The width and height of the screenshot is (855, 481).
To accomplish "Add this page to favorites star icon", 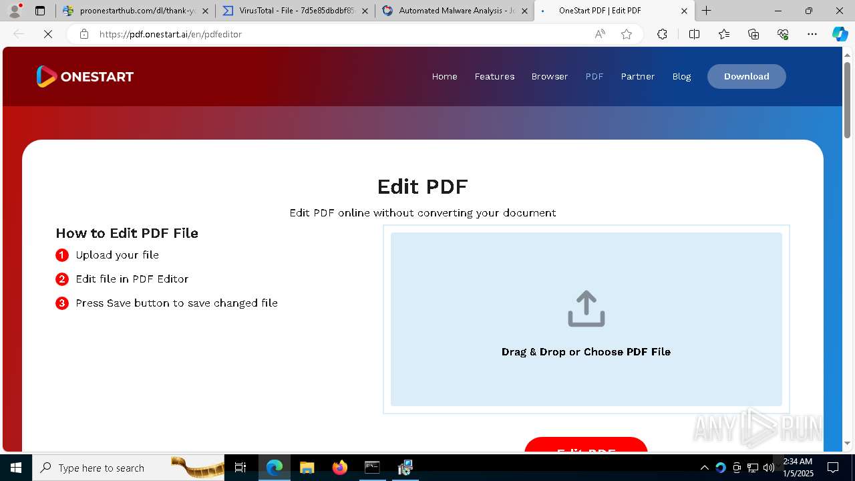I will point(627,34).
